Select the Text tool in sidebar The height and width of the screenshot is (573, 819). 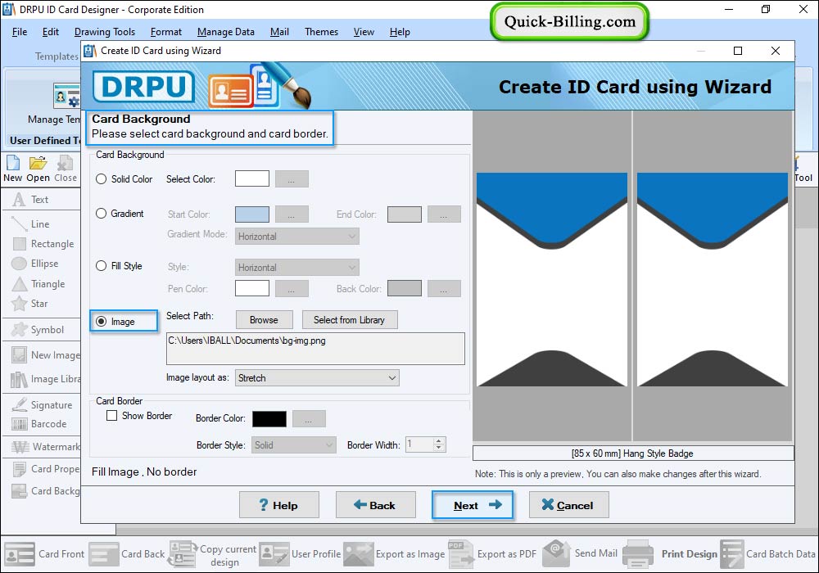click(31, 200)
